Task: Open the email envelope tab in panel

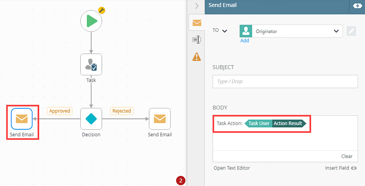Action: tap(197, 23)
